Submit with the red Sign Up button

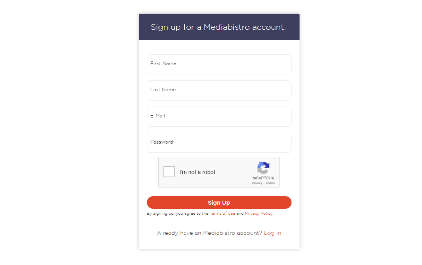[x=219, y=202]
